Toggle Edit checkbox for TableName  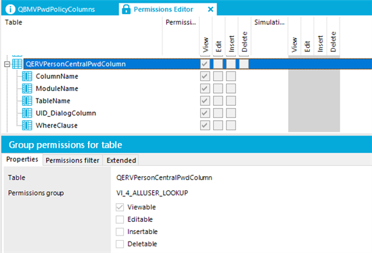(x=218, y=101)
